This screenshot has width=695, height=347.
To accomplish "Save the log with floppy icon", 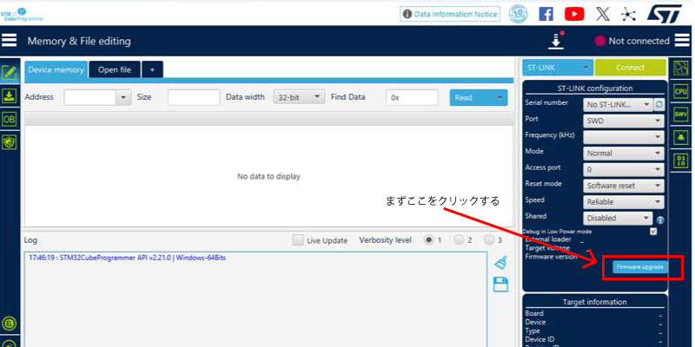I will tap(500, 285).
